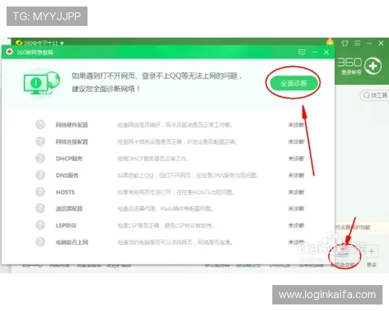This screenshot has width=389, height=311.
Task: Close the 360安全卫士 main window
Action: tap(381, 43)
